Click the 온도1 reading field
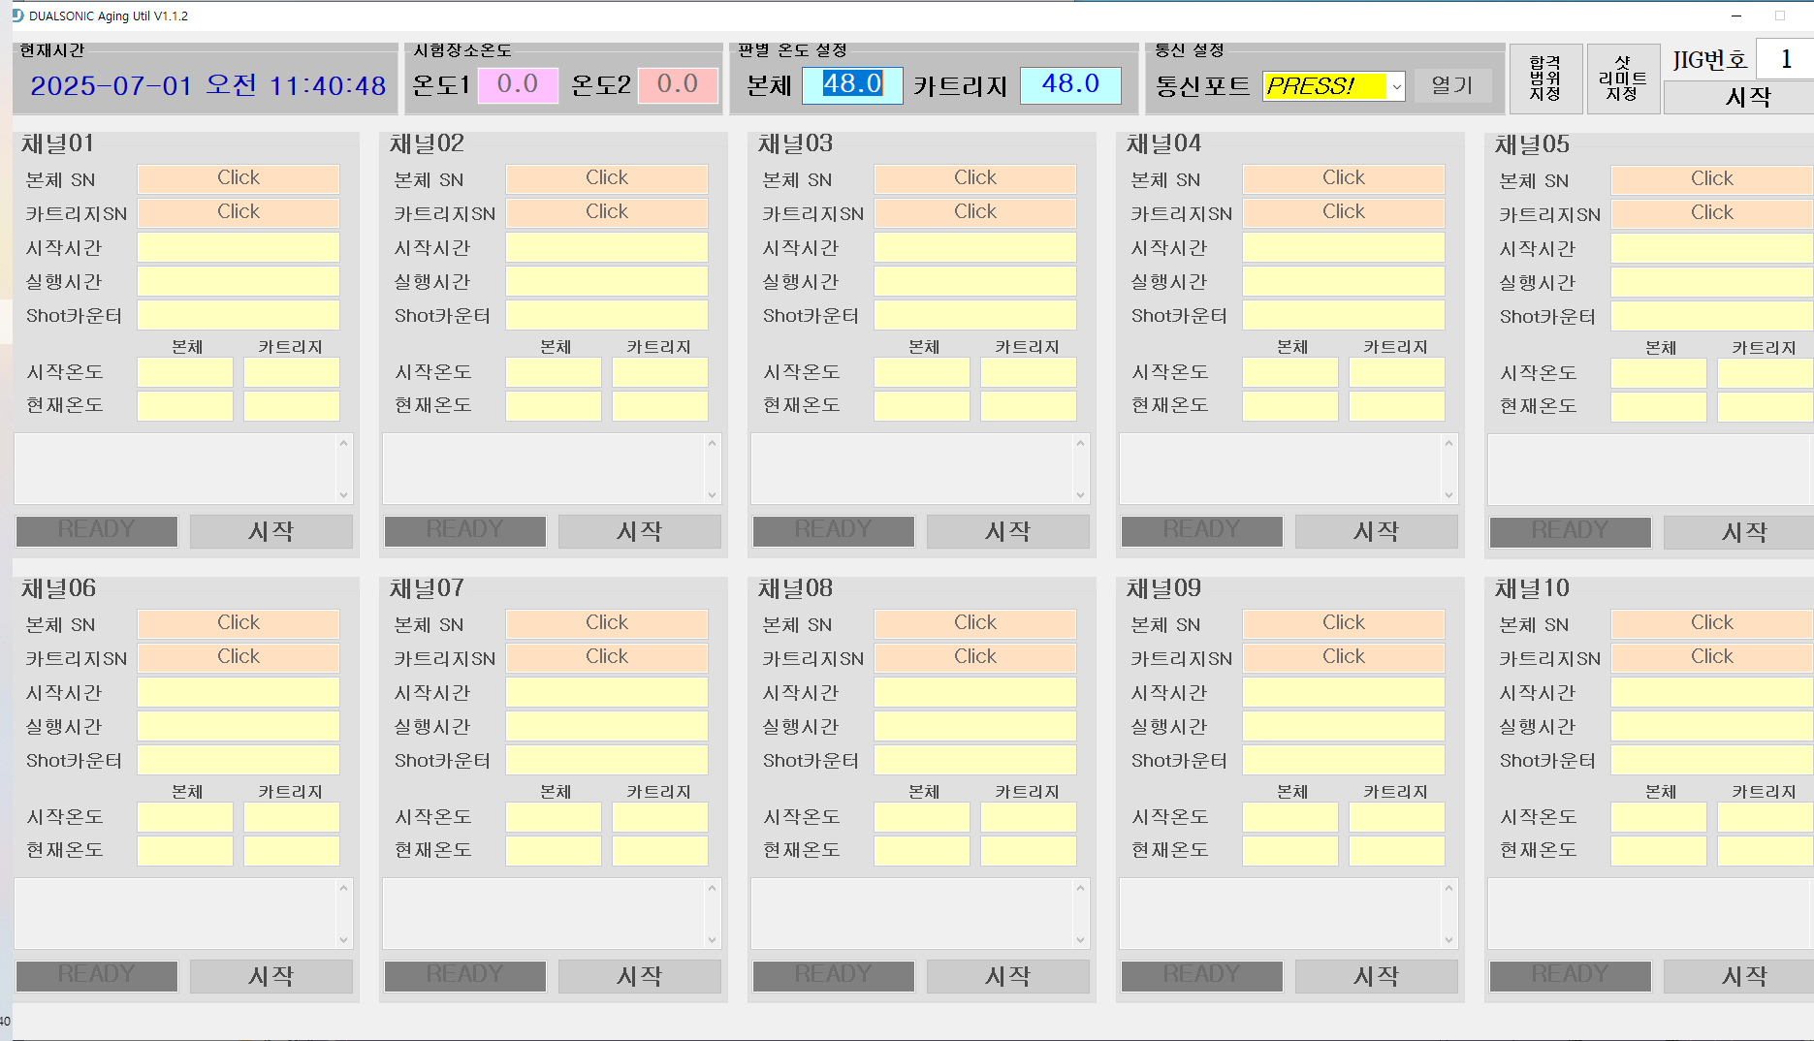 518,84
